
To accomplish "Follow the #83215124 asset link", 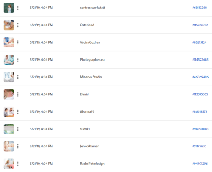I will click(199, 42).
